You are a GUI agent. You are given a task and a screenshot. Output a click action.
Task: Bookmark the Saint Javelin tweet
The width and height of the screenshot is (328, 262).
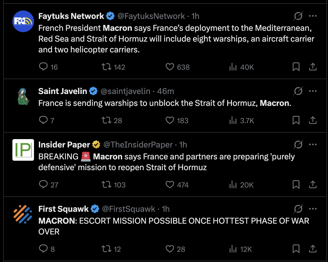(x=296, y=120)
